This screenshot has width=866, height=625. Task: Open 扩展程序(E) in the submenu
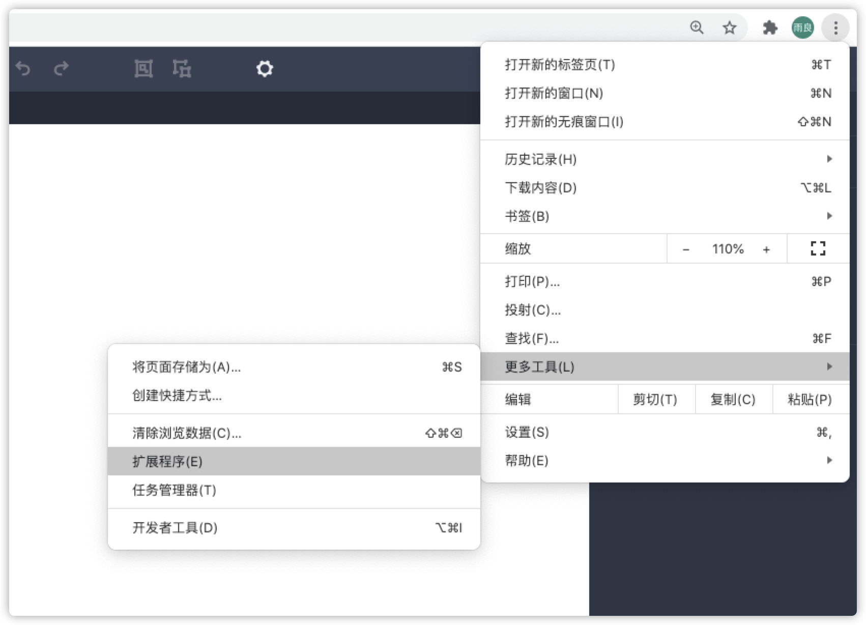[294, 461]
